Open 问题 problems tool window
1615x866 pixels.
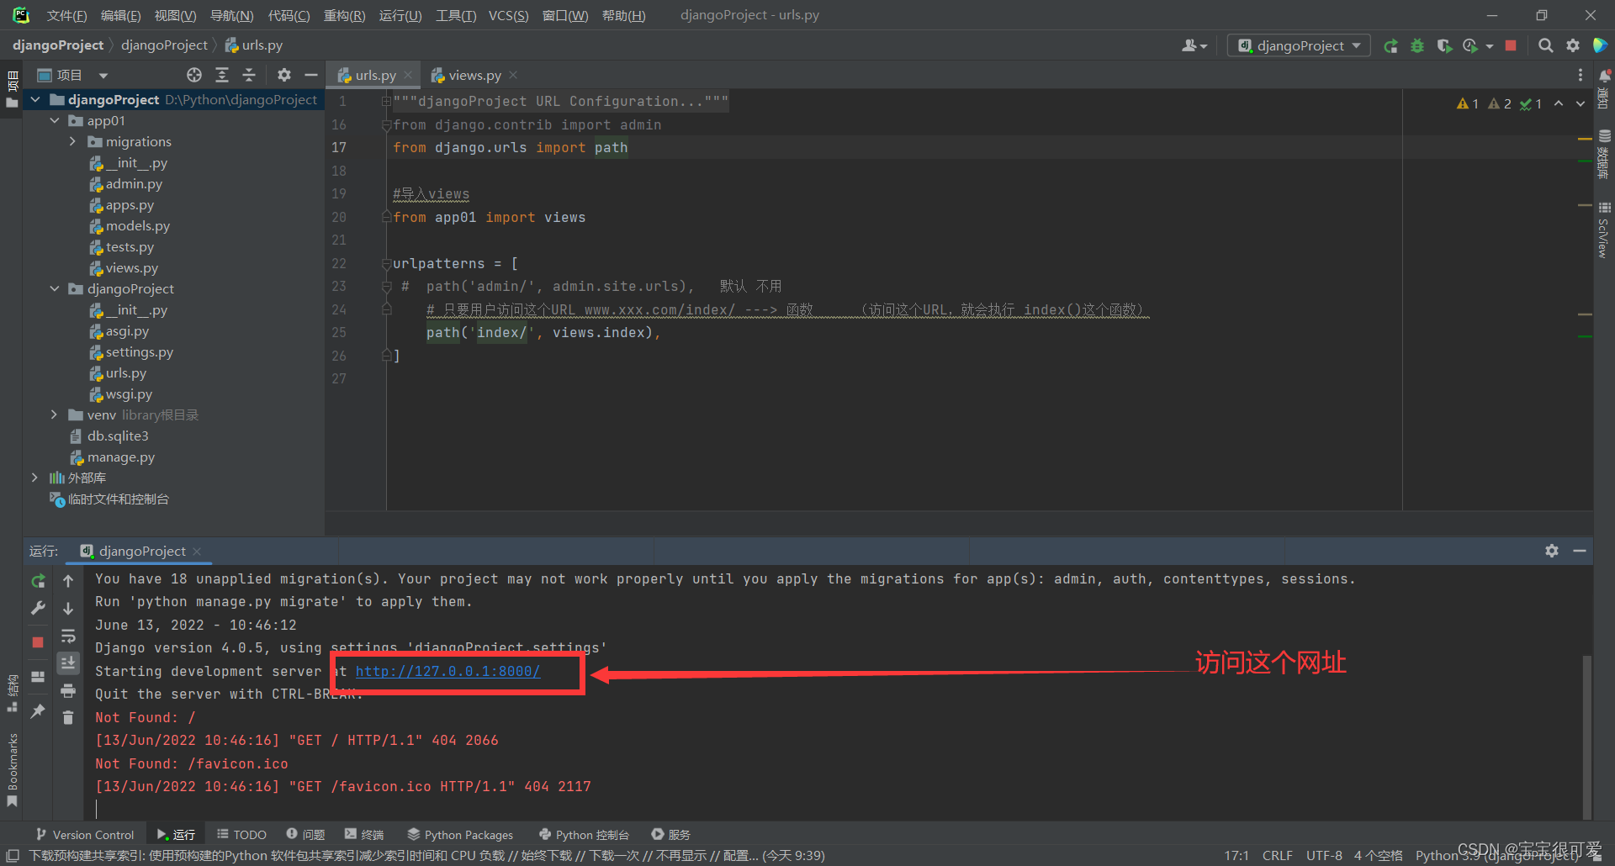[305, 834]
